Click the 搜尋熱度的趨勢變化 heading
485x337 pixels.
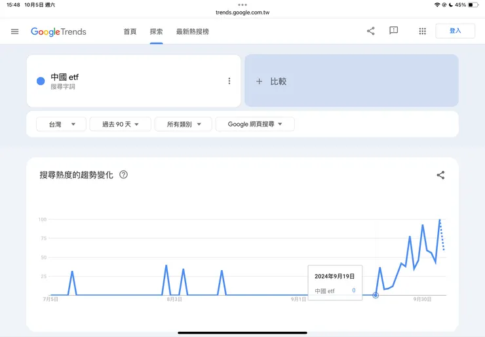[x=77, y=175]
